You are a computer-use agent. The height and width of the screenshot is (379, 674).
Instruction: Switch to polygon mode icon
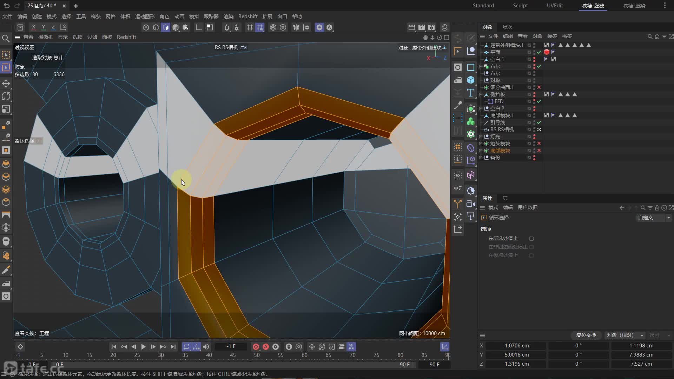(x=166, y=27)
